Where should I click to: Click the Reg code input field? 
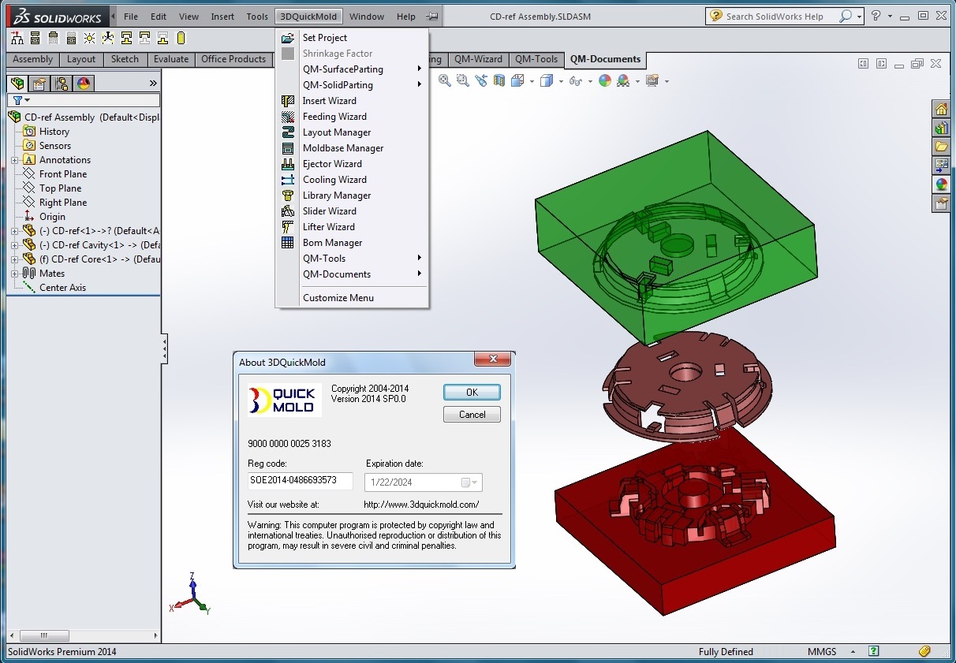tap(301, 481)
